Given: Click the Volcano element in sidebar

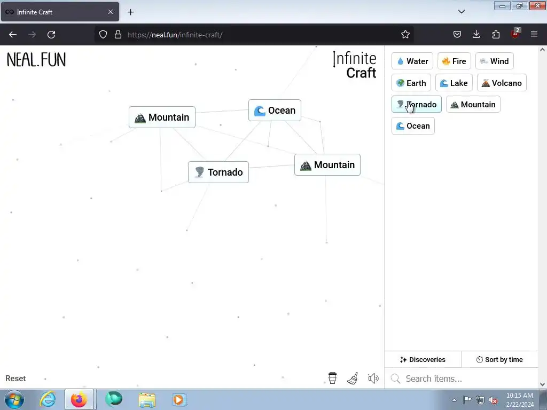Looking at the screenshot, I should tap(501, 83).
